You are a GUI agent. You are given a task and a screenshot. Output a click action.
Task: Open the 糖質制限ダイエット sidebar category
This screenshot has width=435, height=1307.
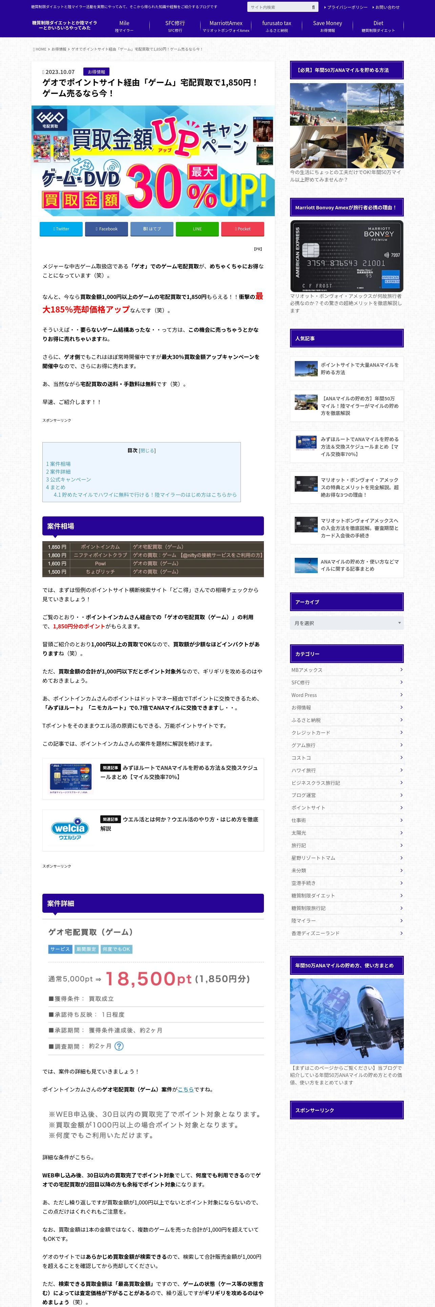(347, 895)
